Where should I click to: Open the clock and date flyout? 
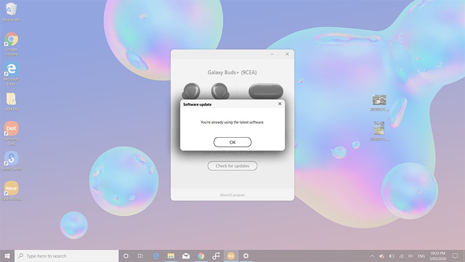click(x=437, y=256)
